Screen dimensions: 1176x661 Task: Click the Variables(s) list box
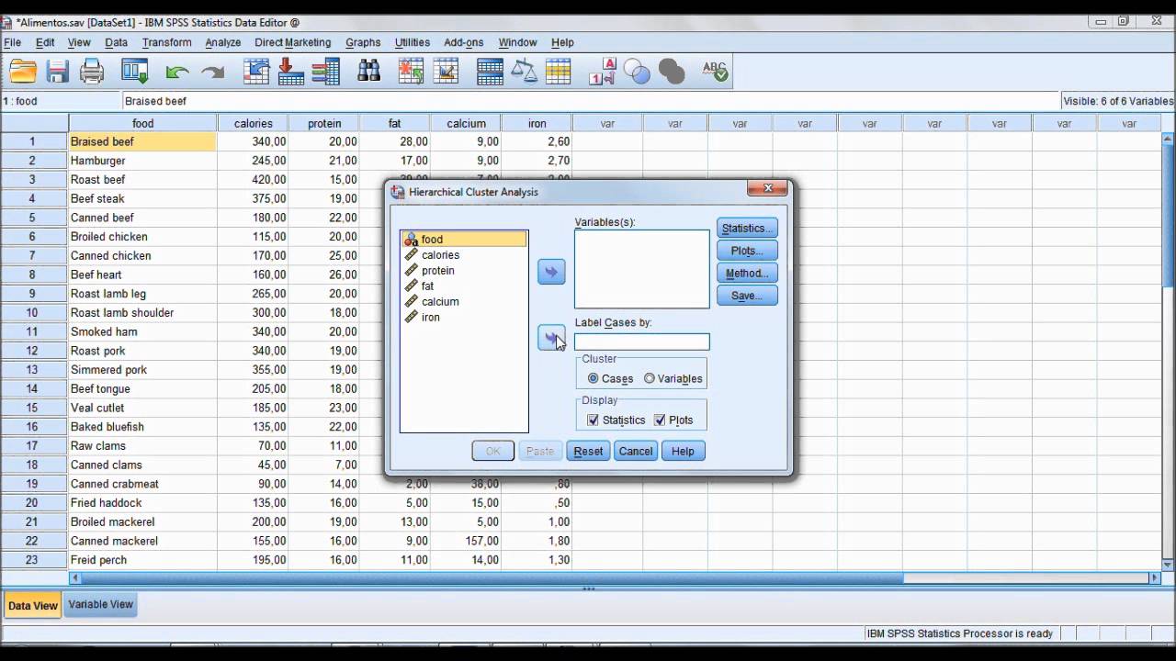(x=642, y=269)
